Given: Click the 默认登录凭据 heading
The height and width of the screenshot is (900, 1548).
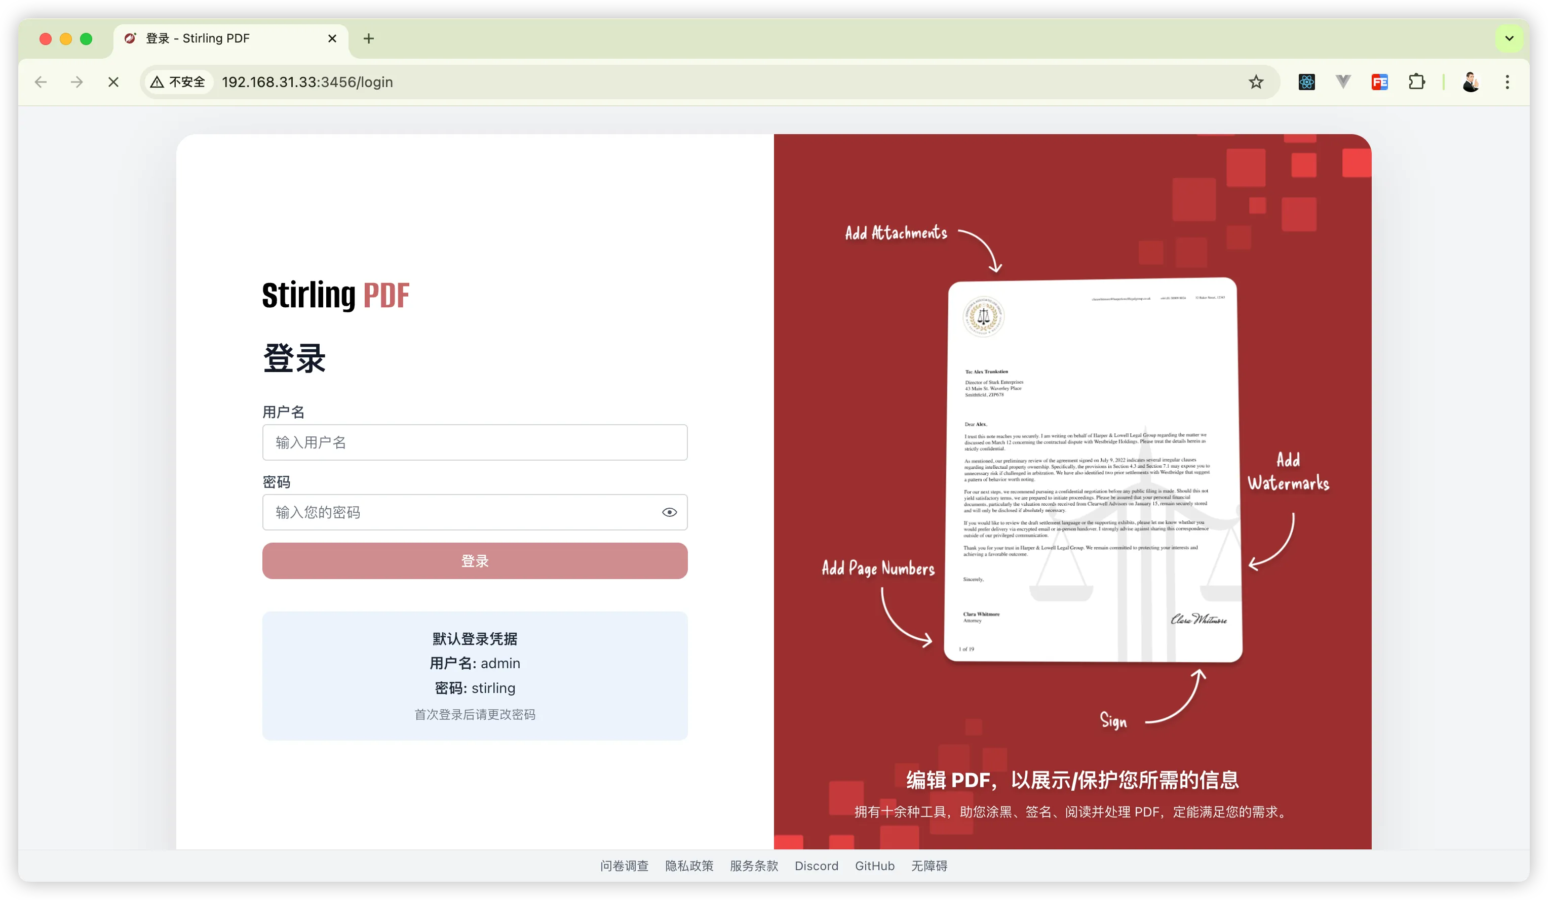Looking at the screenshot, I should [475, 639].
